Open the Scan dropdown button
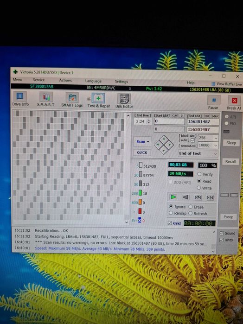This screenshot has height=324, width=243. 142,141
